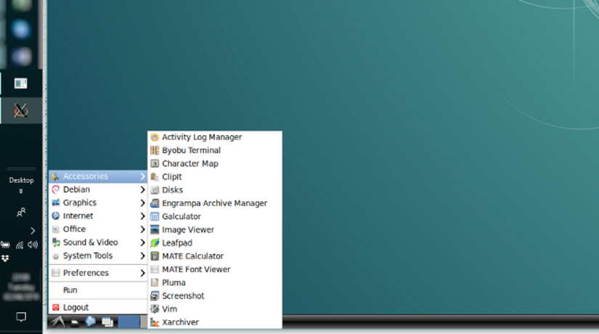Click MATE Font Viewer icon

click(x=155, y=269)
